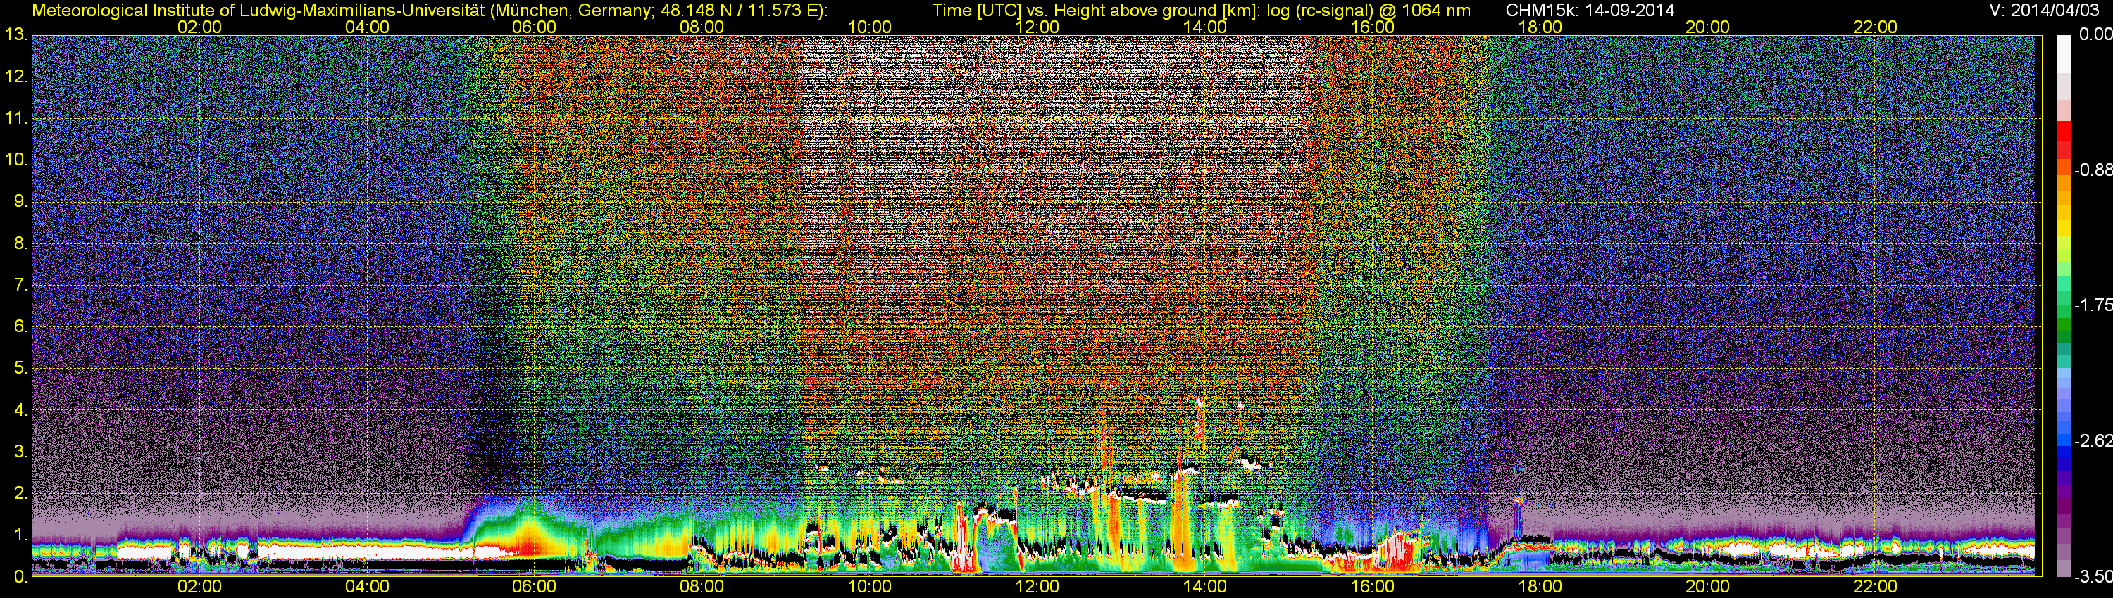Click the 10:00 label on the top time axis
This screenshot has height=598, width=2113.
coord(869,27)
